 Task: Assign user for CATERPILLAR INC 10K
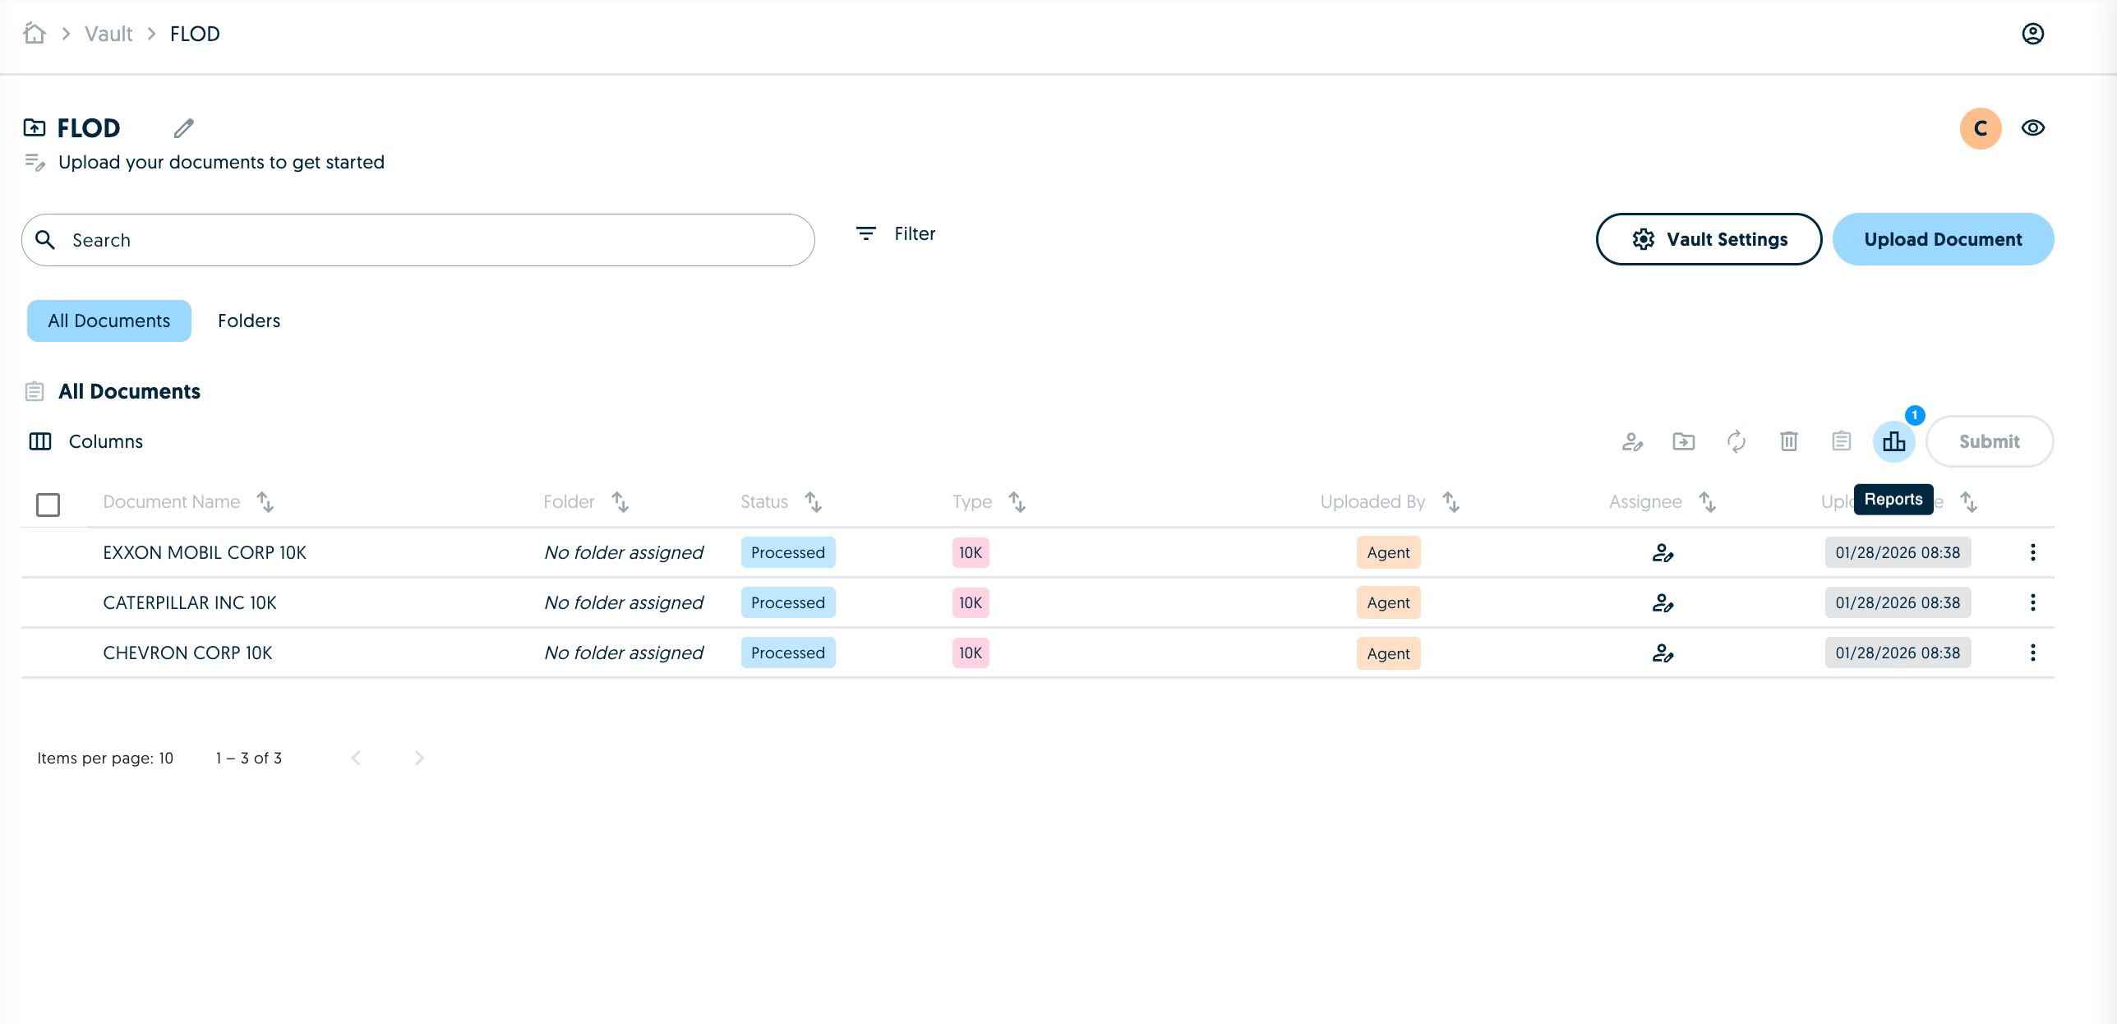coord(1663,603)
